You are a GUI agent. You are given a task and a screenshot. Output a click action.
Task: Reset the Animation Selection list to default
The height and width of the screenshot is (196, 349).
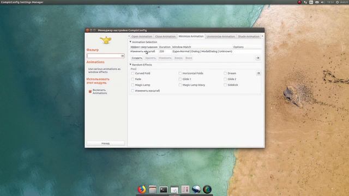click(258, 58)
